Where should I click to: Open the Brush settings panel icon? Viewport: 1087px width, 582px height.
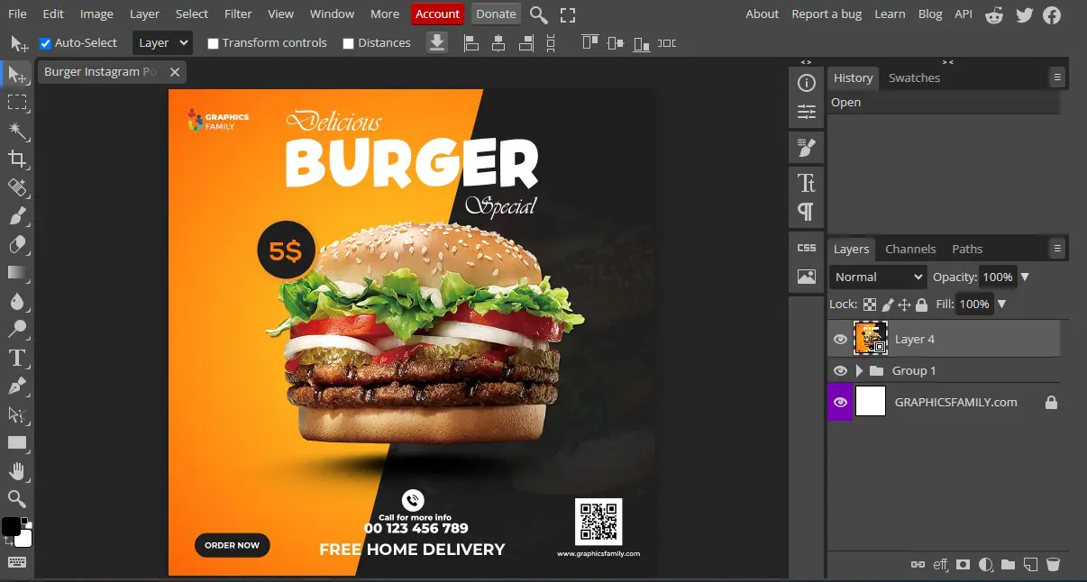[807, 147]
